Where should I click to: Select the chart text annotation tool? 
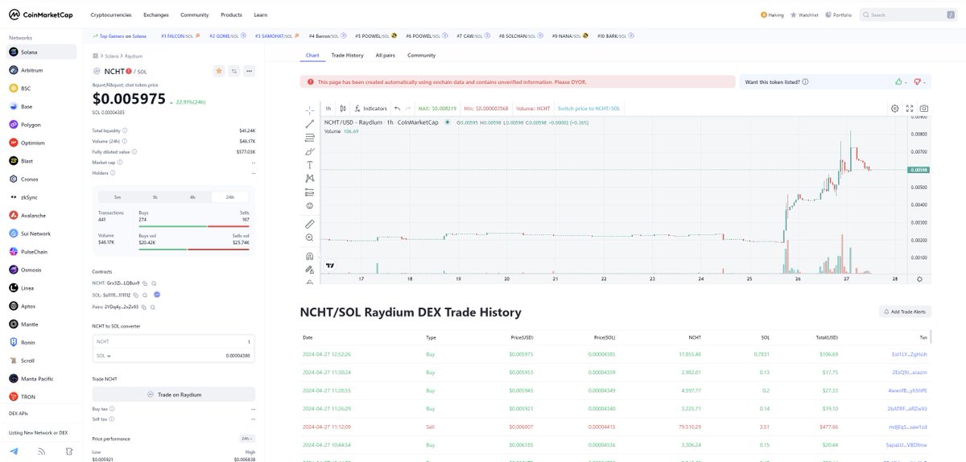click(x=310, y=165)
